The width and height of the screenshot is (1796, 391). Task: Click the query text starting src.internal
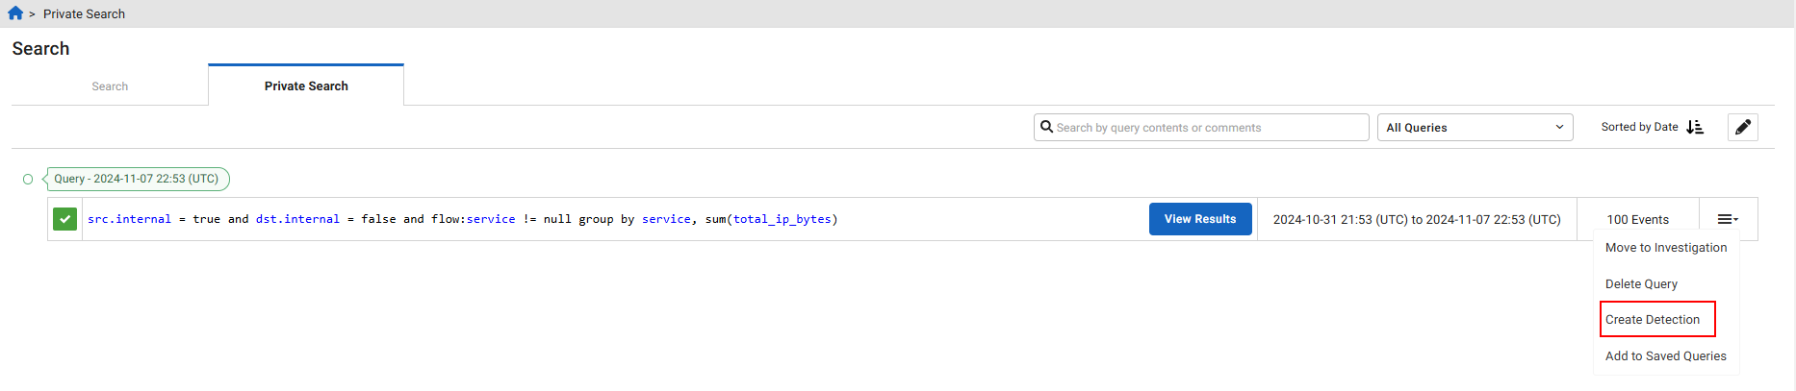tap(462, 219)
